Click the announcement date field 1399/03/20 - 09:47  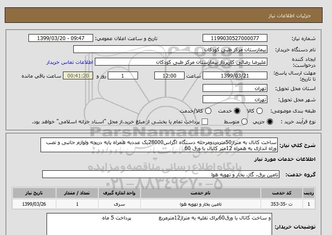pos(61,38)
